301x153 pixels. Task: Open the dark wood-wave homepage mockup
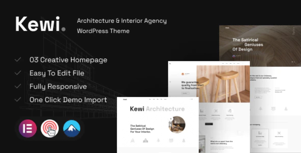260,46
